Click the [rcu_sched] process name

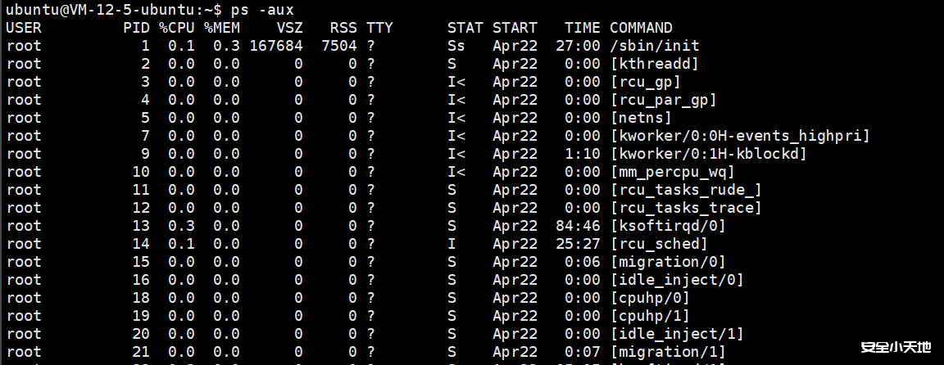click(x=659, y=244)
